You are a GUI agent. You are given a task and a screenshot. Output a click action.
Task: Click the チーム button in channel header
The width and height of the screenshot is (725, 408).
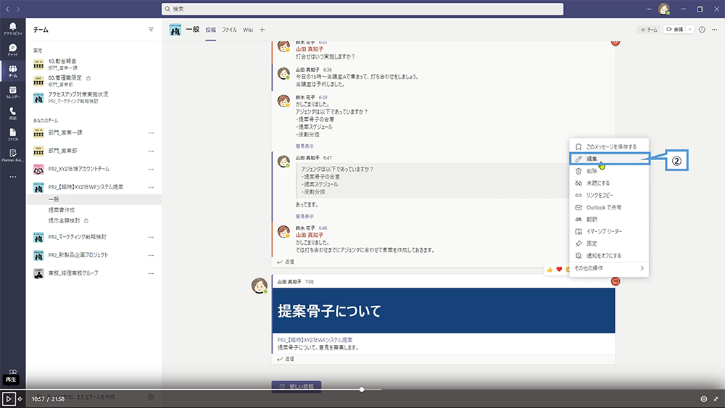[649, 30]
